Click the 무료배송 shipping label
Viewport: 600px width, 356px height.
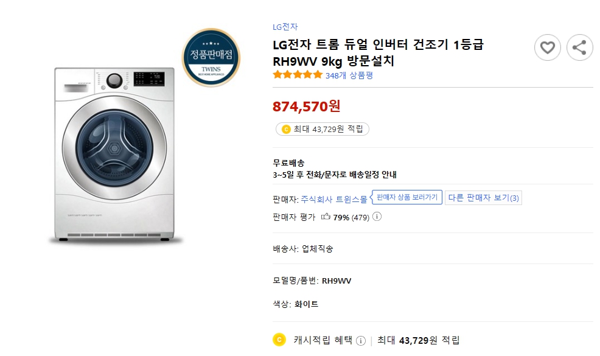point(289,163)
